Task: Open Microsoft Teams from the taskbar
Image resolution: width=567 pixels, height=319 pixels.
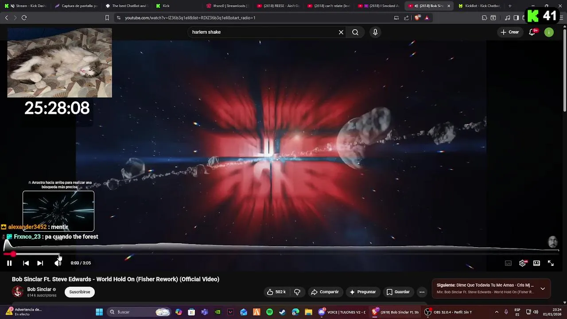Action: click(x=204, y=312)
